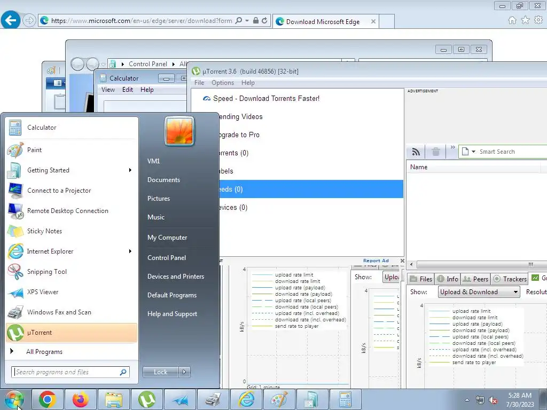The height and width of the screenshot is (410, 547).
Task: Click the Report Ad link
Action: (x=376, y=261)
